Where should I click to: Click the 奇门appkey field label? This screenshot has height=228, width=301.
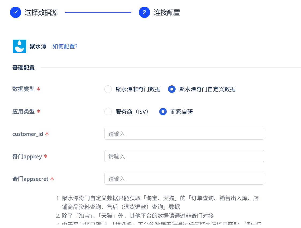point(27,157)
